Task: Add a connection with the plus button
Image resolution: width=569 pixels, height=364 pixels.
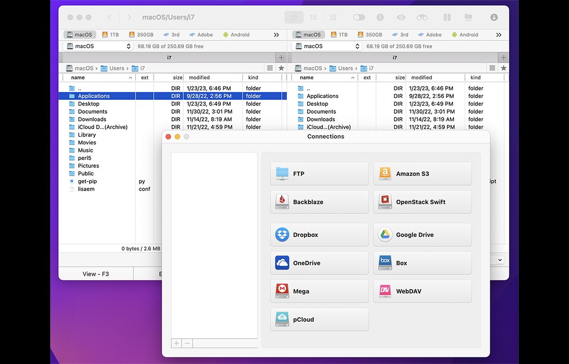Action: (x=176, y=343)
